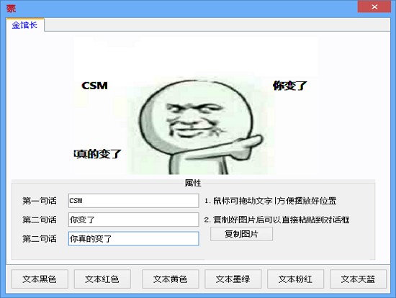Click the input field containing 你真的变了

pos(133,238)
